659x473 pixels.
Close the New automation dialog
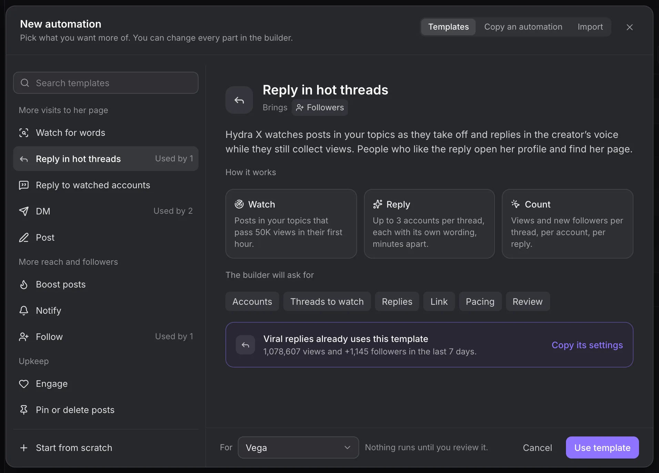coord(630,27)
